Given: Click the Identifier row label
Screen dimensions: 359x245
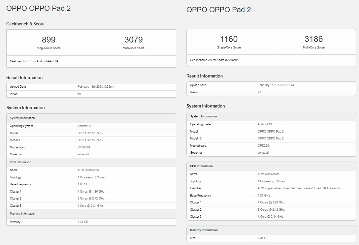Looking at the screenshot, I should 196,188.
